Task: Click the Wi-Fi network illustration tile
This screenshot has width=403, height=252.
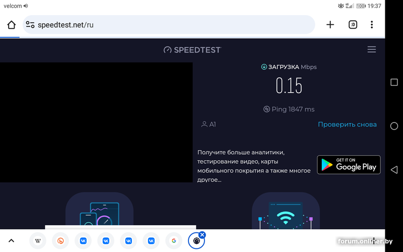Action: tap(286, 211)
